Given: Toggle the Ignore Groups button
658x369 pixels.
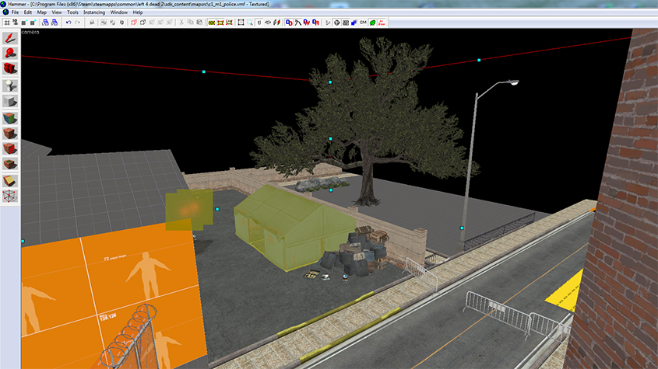Looking at the screenshot, I should tap(121, 23).
